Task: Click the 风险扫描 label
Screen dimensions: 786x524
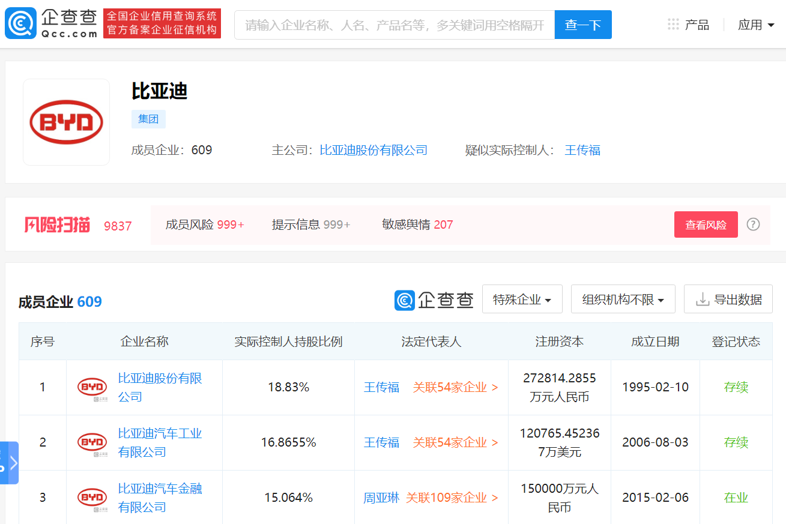Action: pos(57,225)
